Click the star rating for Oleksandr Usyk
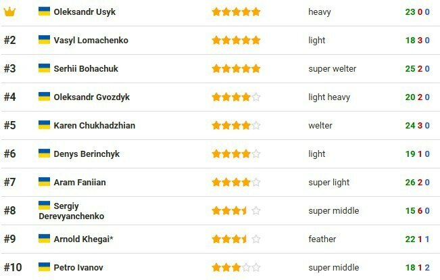 pyautogui.click(x=236, y=11)
